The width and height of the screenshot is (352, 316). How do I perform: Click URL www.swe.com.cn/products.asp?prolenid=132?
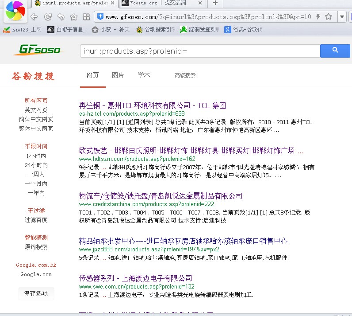click(137, 287)
